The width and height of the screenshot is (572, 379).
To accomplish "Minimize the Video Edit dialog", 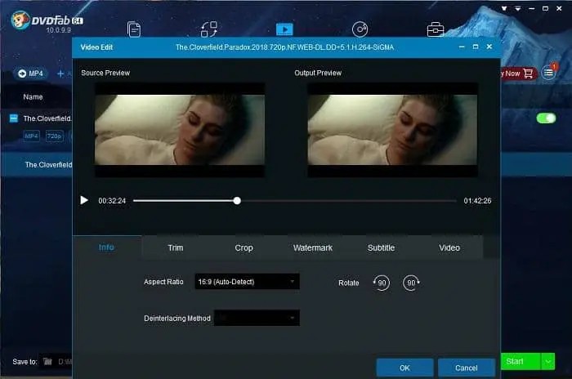I will [x=462, y=47].
